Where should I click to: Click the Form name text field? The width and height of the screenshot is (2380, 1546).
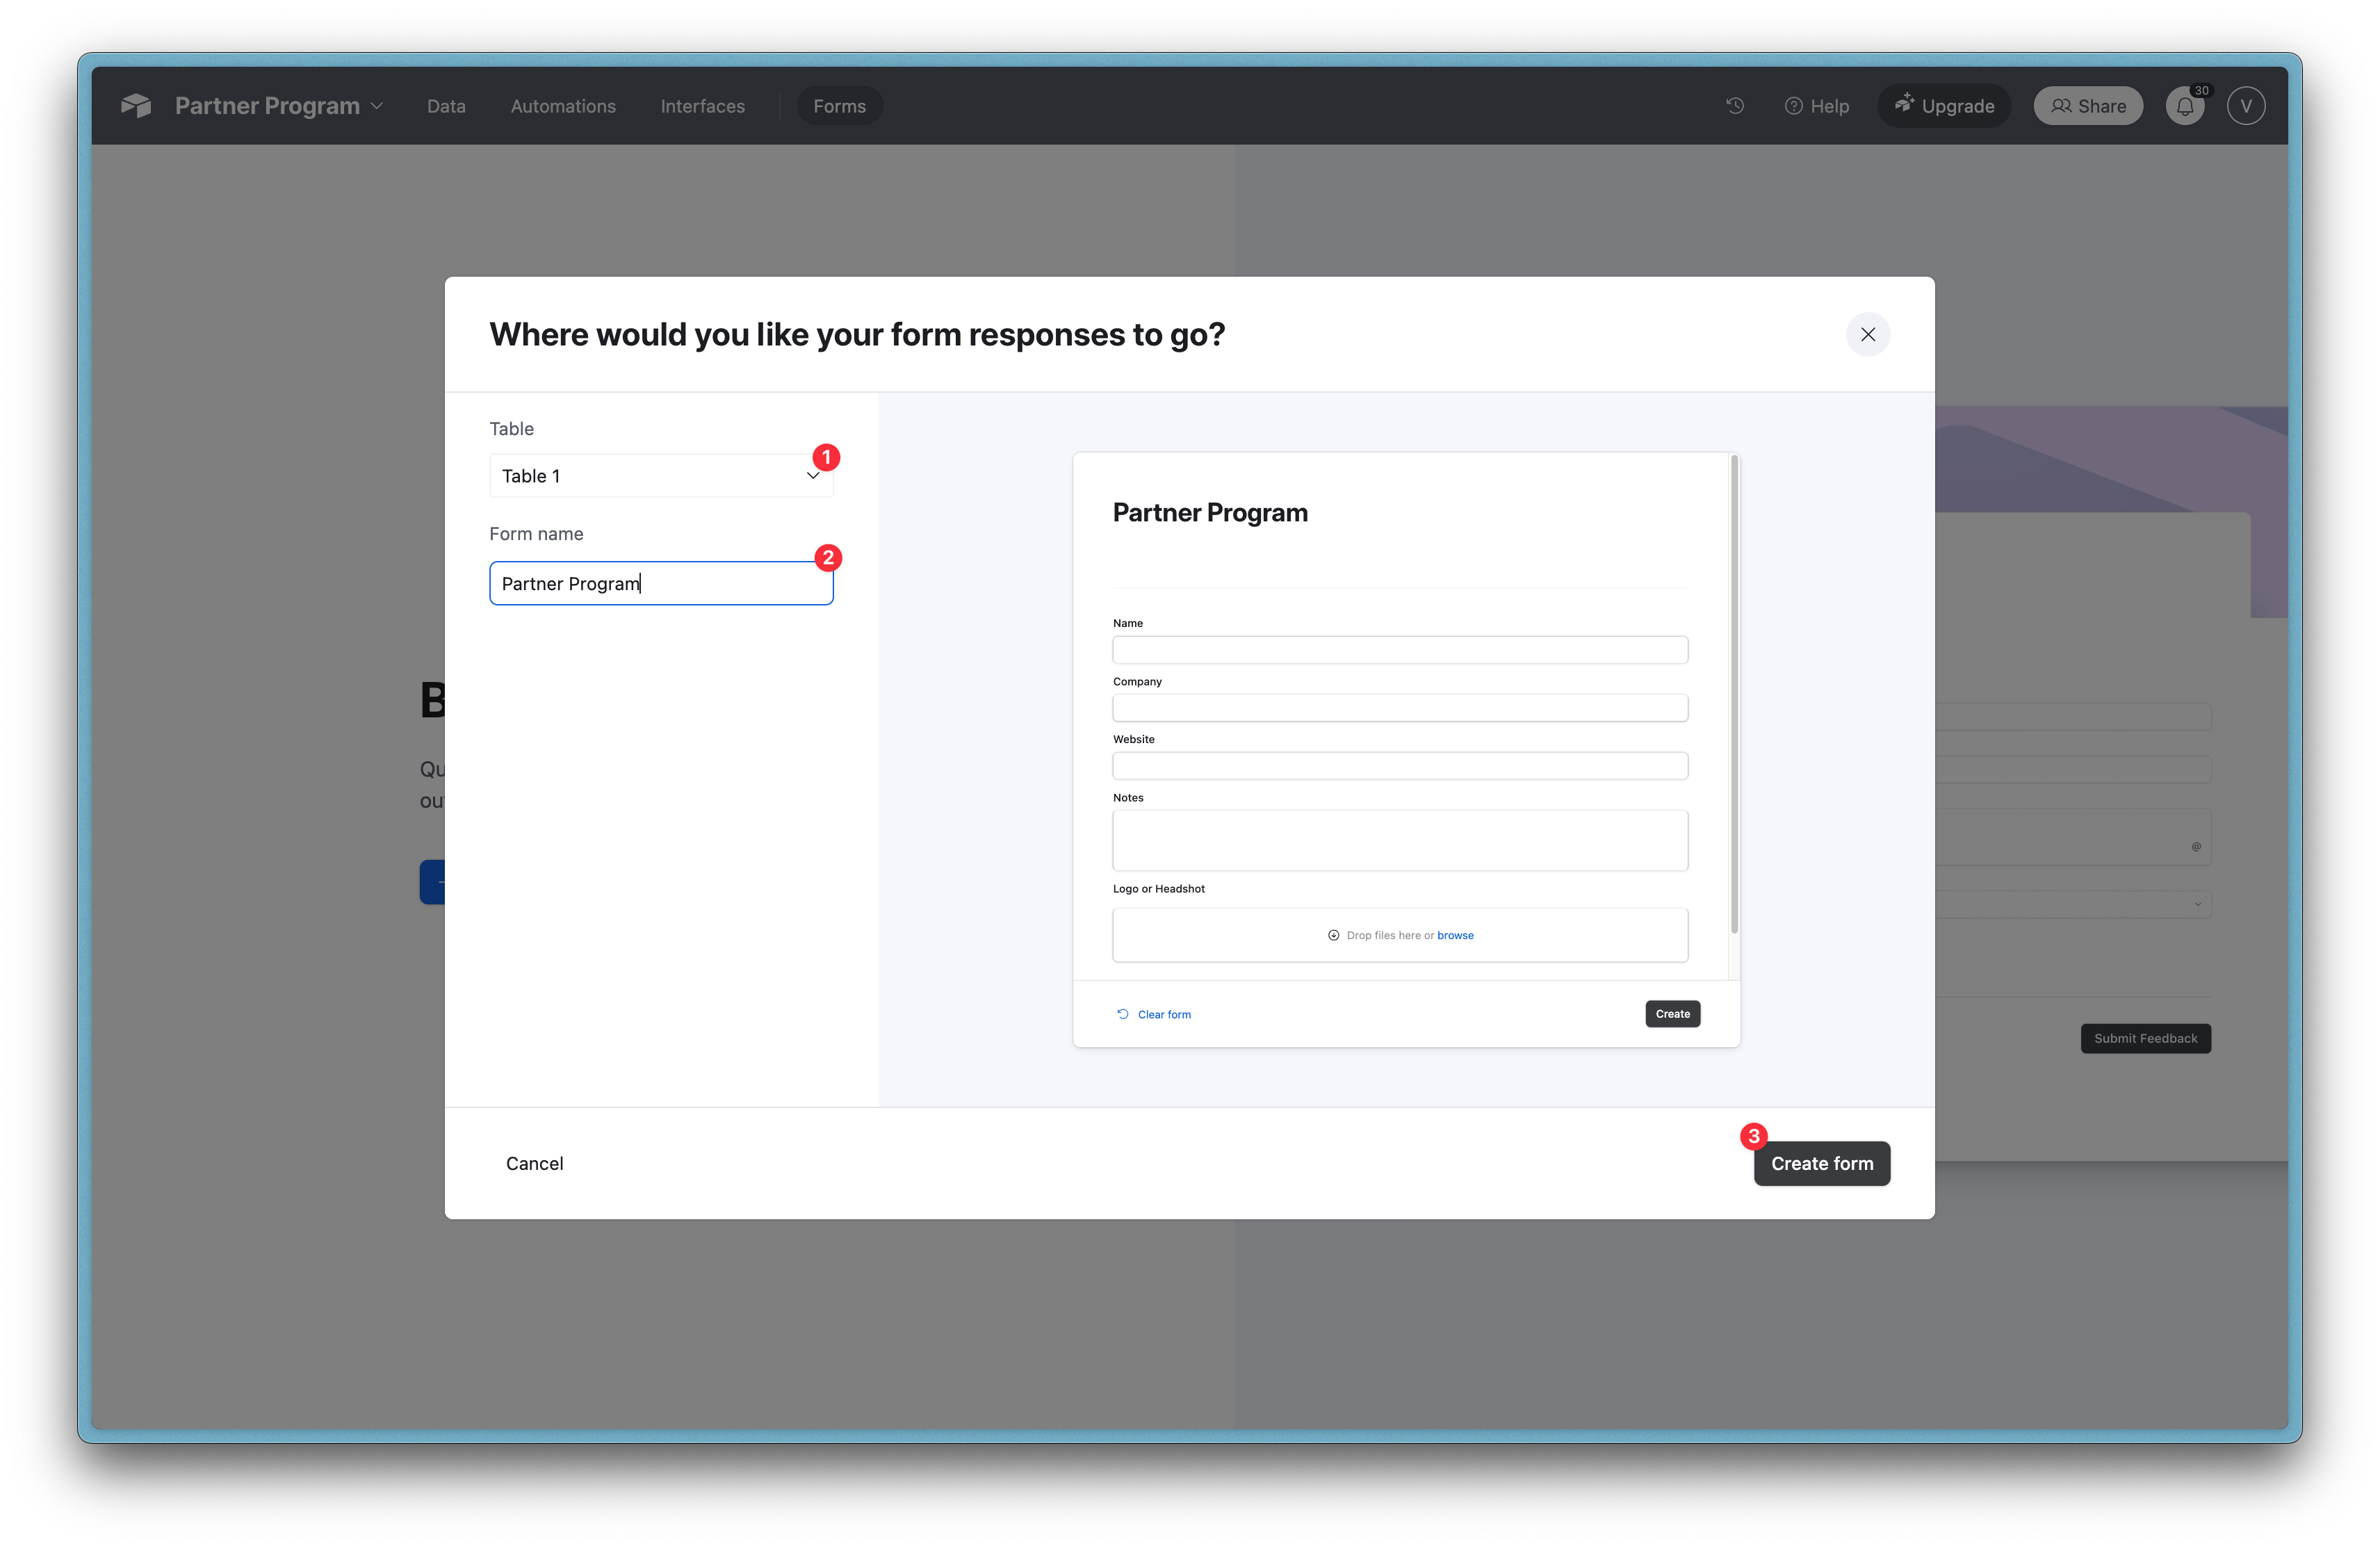(x=661, y=583)
